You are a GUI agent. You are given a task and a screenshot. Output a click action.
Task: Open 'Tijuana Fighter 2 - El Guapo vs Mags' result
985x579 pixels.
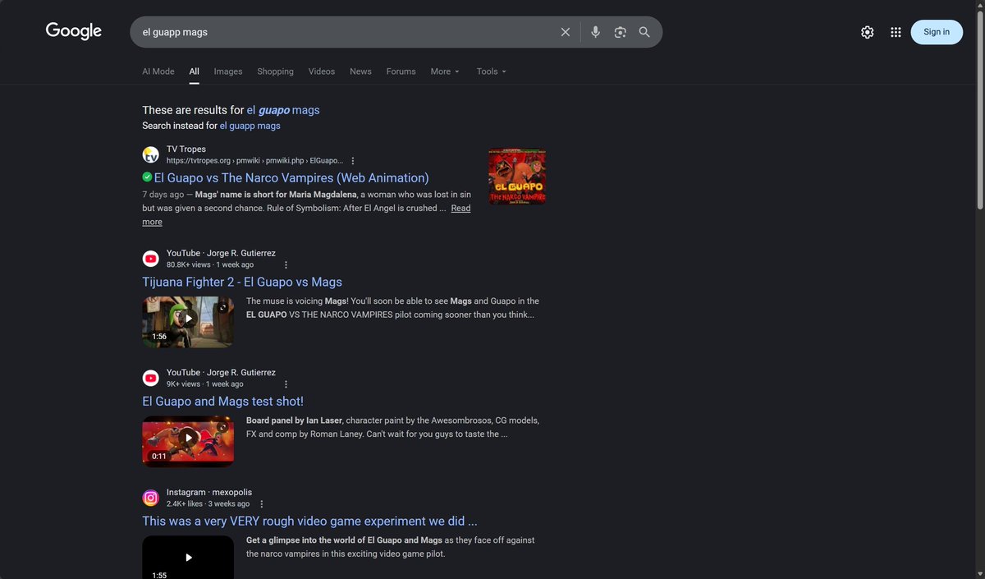tap(242, 282)
